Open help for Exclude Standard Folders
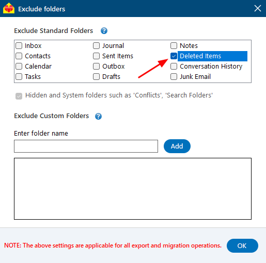Image resolution: width=266 pixels, height=263 pixels. [104, 31]
